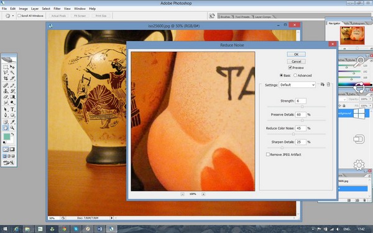Select the Eraser tool

[x=6, y=97]
